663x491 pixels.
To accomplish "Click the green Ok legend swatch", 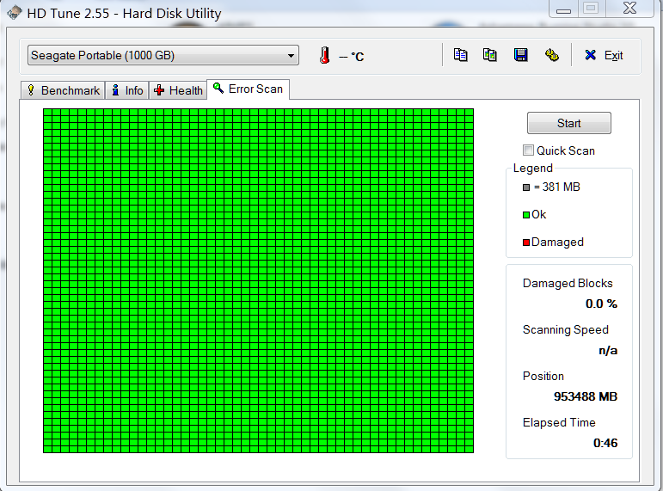I will point(526,215).
